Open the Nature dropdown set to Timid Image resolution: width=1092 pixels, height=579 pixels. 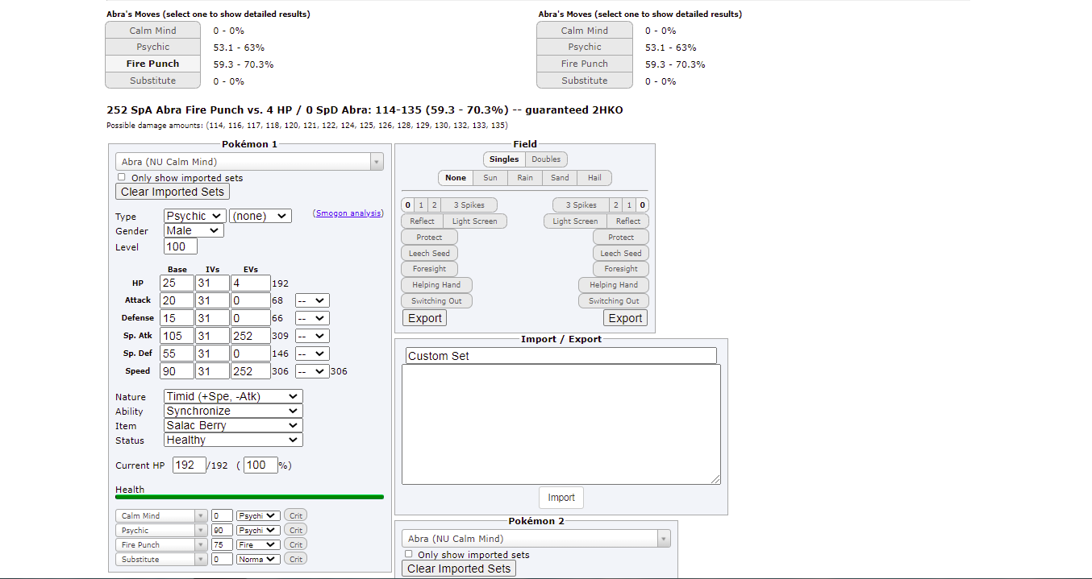(233, 396)
